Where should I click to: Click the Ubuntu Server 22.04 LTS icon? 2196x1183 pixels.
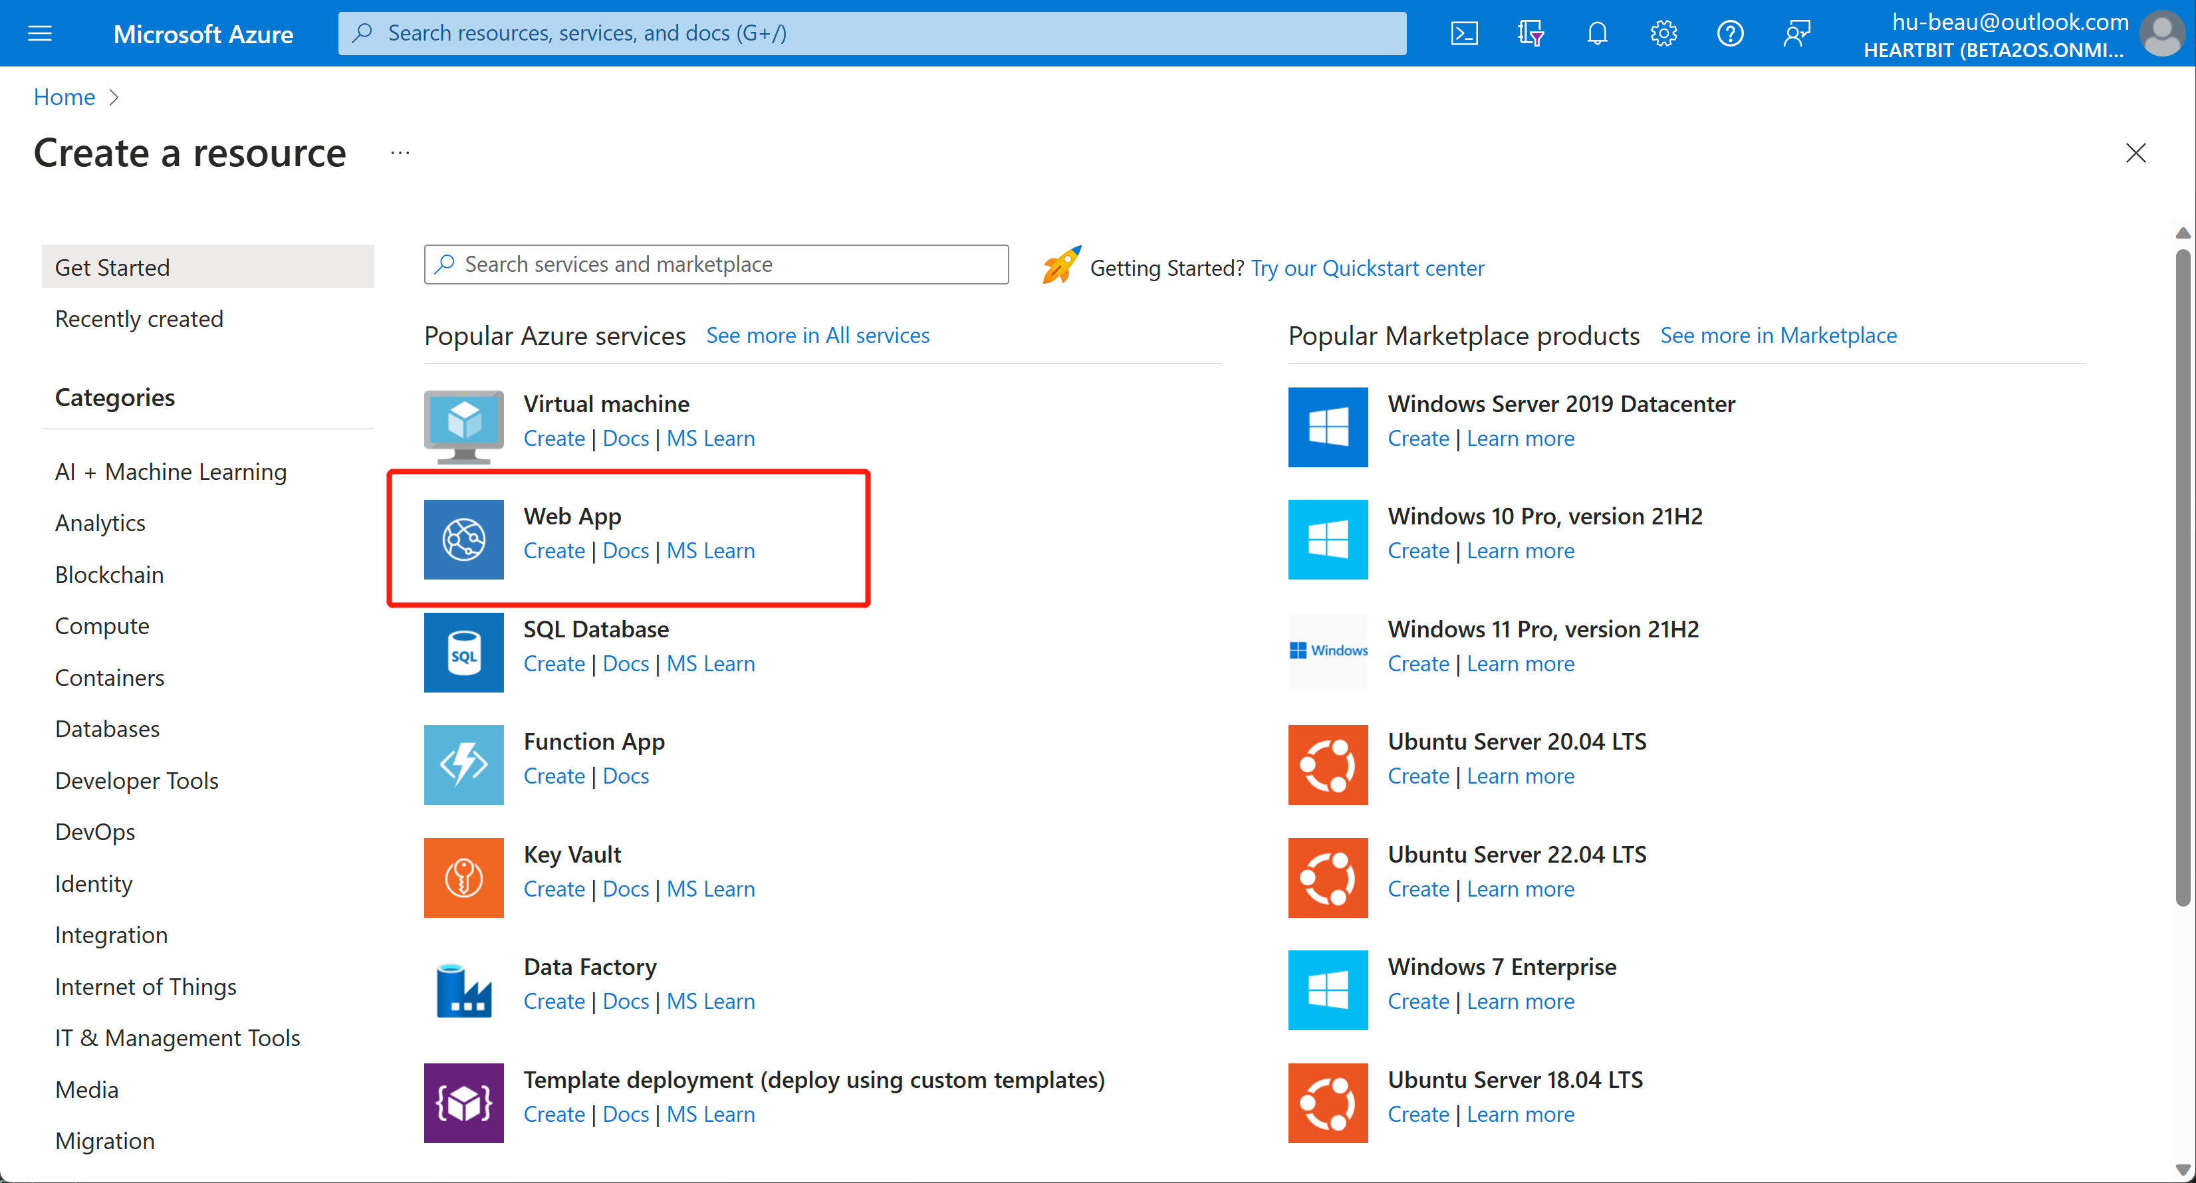click(1327, 877)
